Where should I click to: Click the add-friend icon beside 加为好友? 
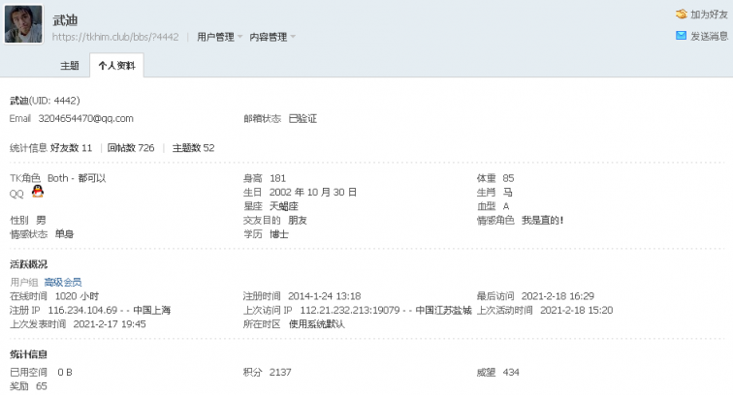(x=681, y=15)
